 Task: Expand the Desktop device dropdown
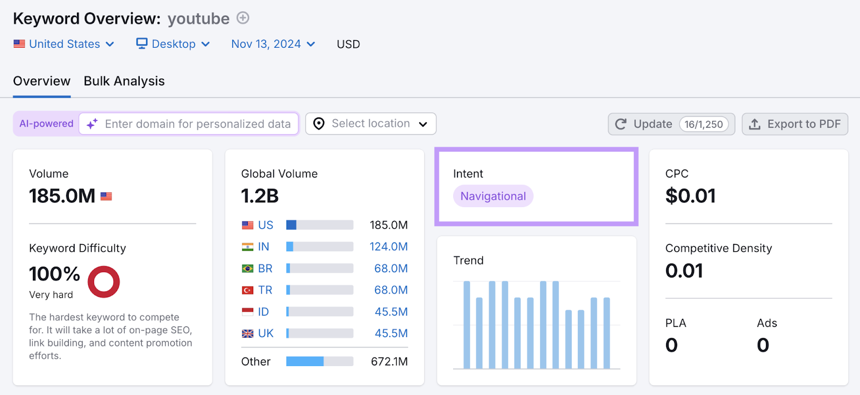[x=173, y=44]
